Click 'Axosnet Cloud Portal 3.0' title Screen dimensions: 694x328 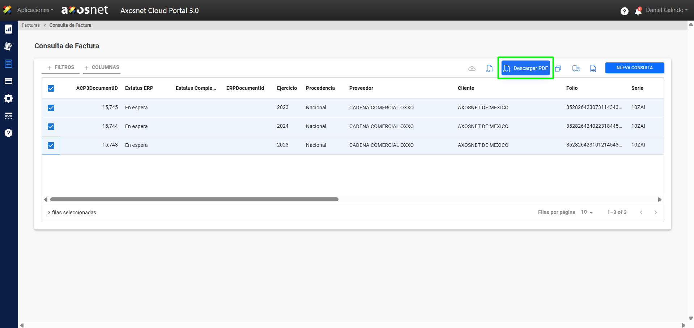click(159, 10)
